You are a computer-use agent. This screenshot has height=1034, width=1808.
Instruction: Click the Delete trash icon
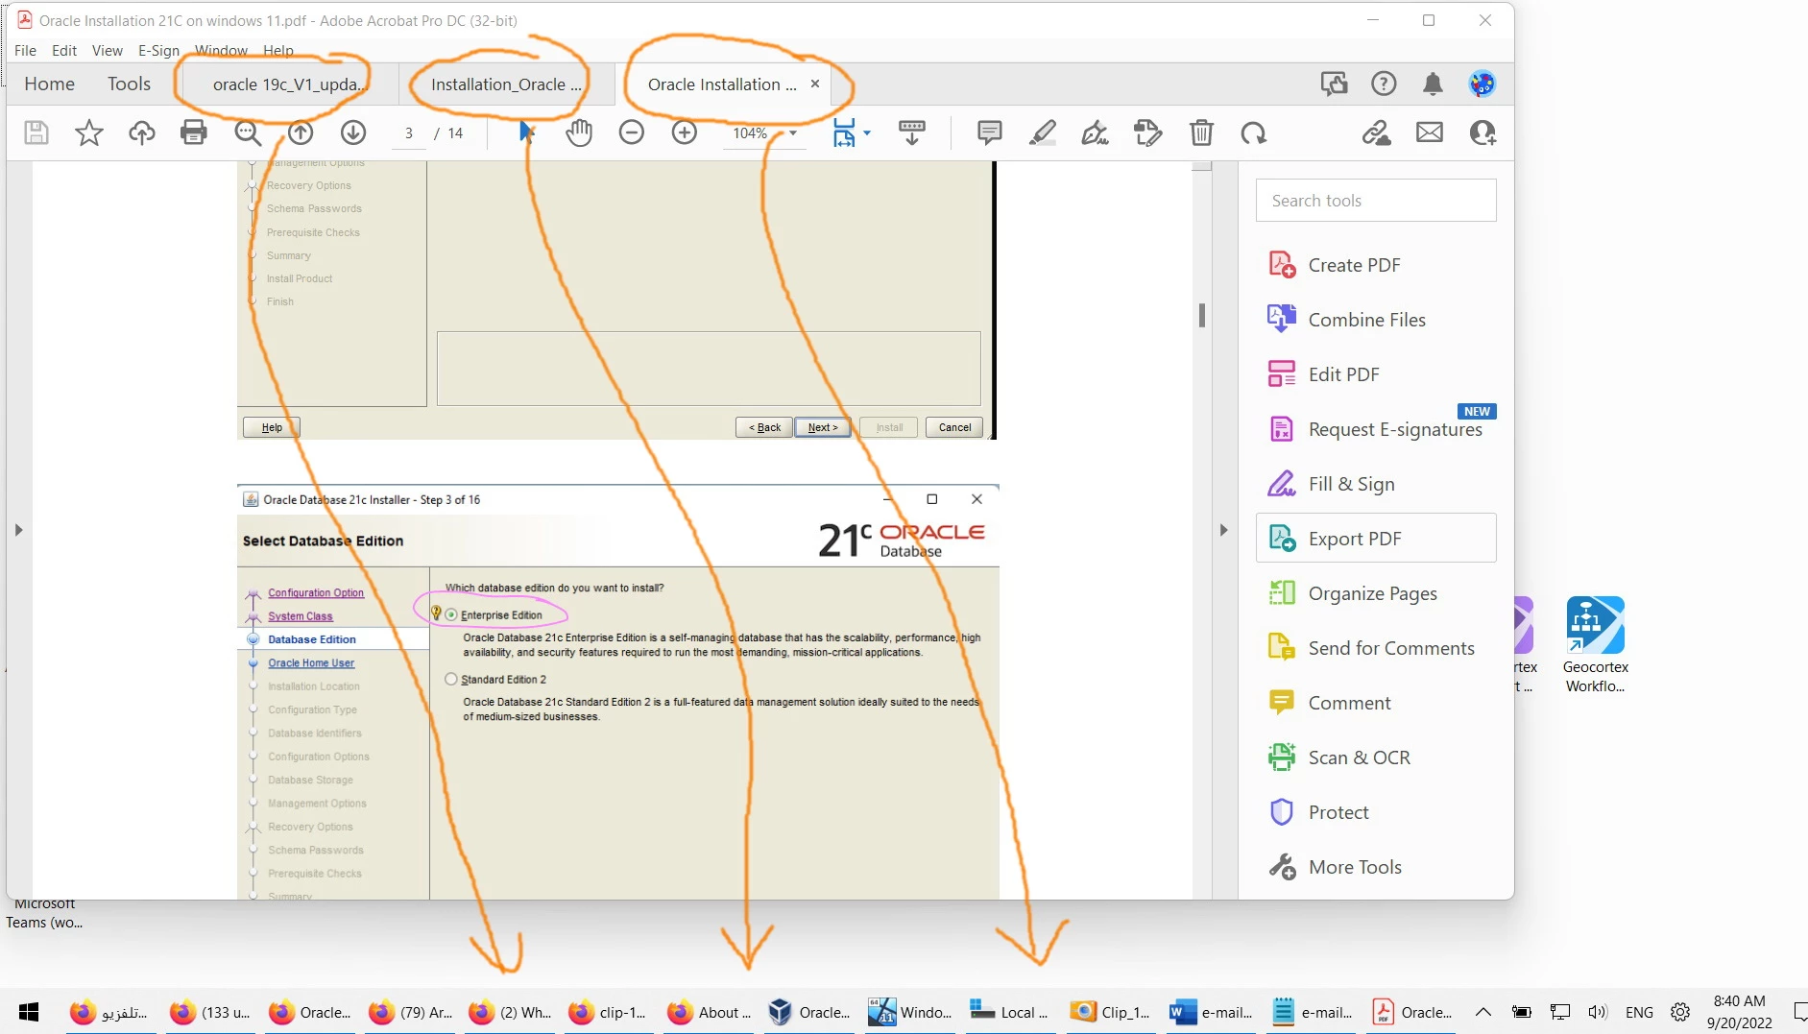[1201, 132]
